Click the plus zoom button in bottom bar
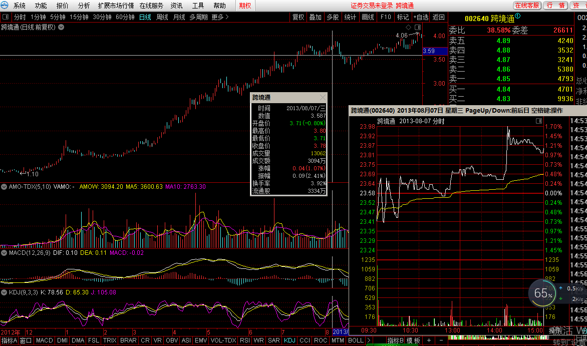The width and height of the screenshot is (587, 346). [x=429, y=340]
